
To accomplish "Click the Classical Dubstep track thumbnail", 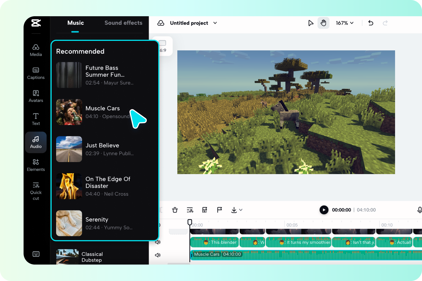I will point(67,257).
